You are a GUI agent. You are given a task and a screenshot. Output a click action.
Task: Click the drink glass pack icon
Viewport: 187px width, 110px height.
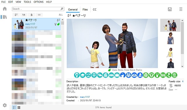pyautogui.click(x=157, y=75)
